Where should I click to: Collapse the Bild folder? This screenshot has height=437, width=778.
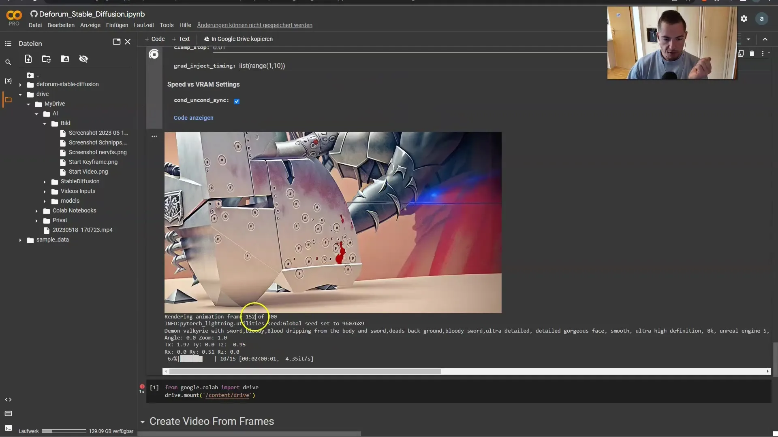[45, 124]
